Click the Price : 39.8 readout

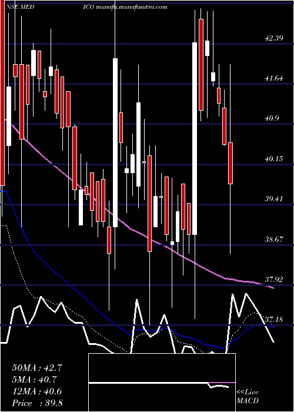point(37,403)
